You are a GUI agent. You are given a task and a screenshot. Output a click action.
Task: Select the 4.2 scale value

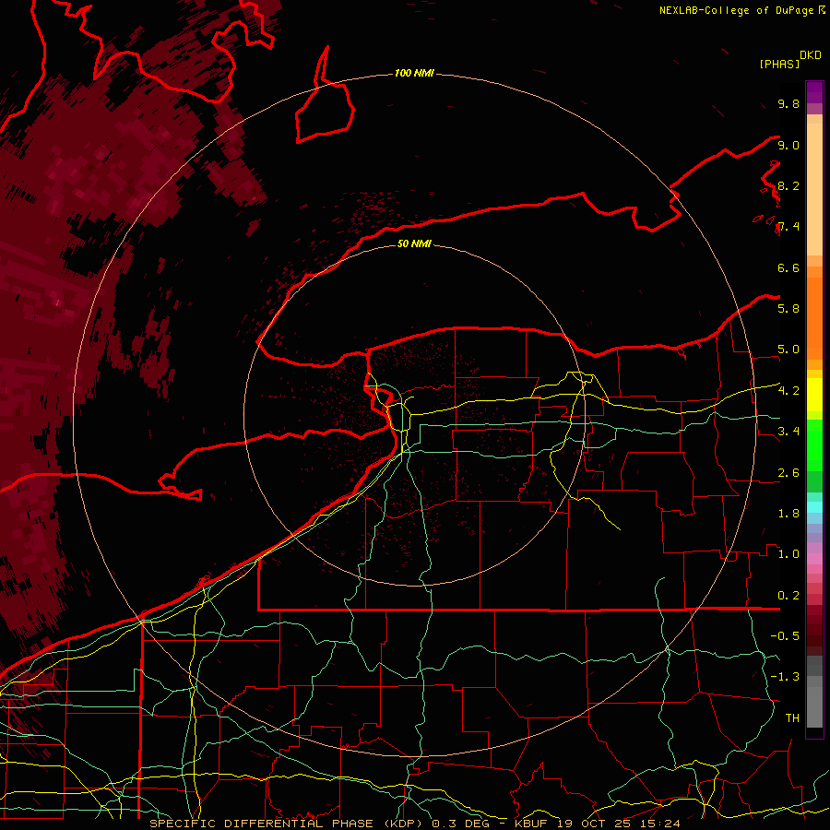(788, 390)
